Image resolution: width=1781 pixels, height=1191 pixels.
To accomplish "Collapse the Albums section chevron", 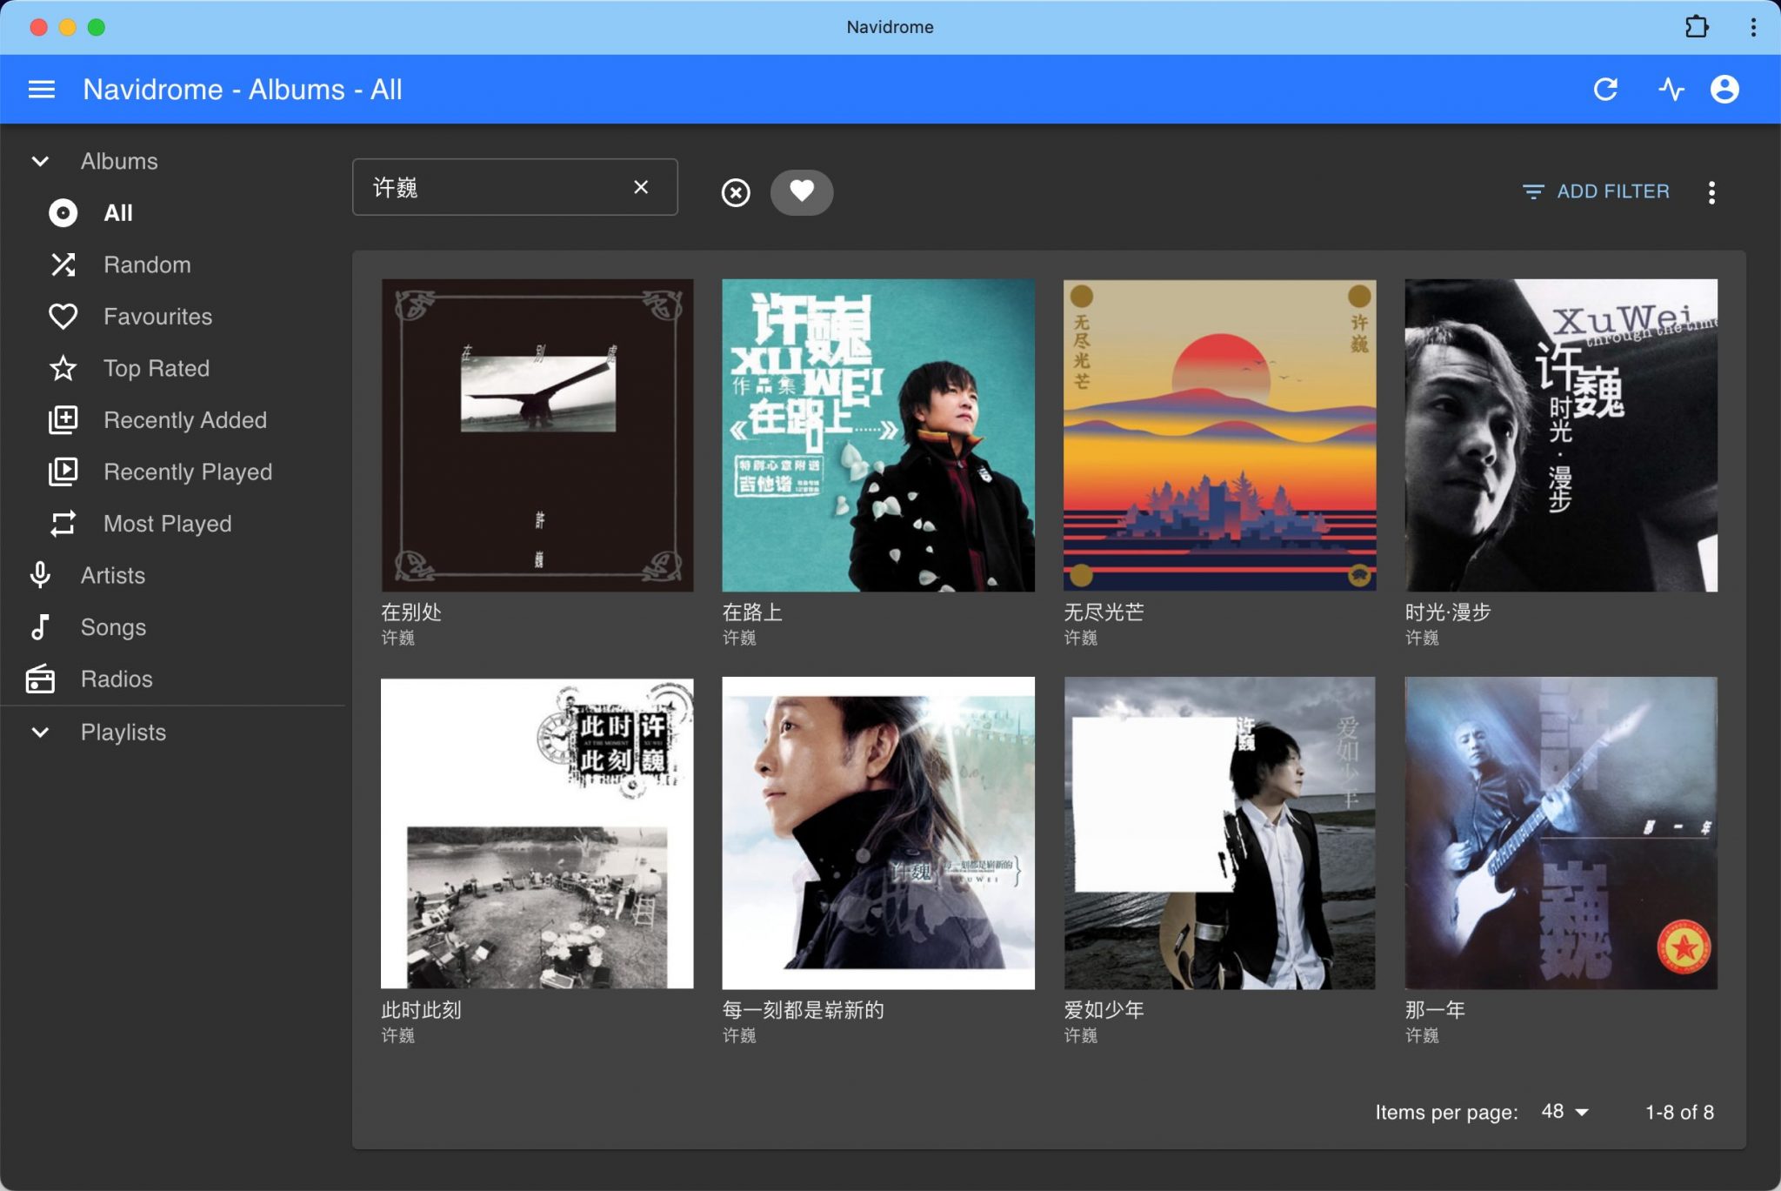I will [x=40, y=161].
